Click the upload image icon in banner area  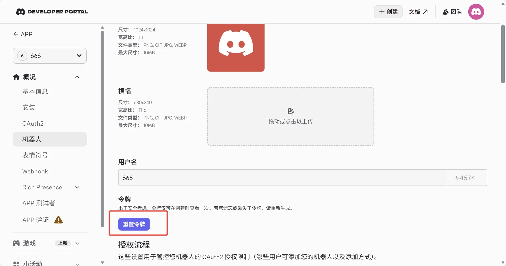291,111
